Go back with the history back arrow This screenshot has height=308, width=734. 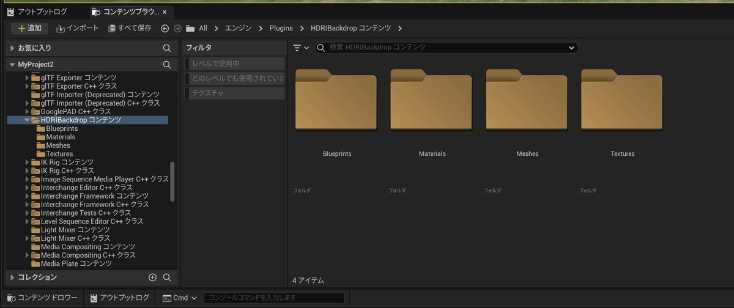pos(165,28)
